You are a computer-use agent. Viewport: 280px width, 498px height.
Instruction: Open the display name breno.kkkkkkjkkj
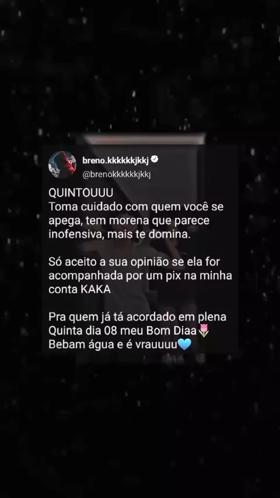click(x=116, y=161)
